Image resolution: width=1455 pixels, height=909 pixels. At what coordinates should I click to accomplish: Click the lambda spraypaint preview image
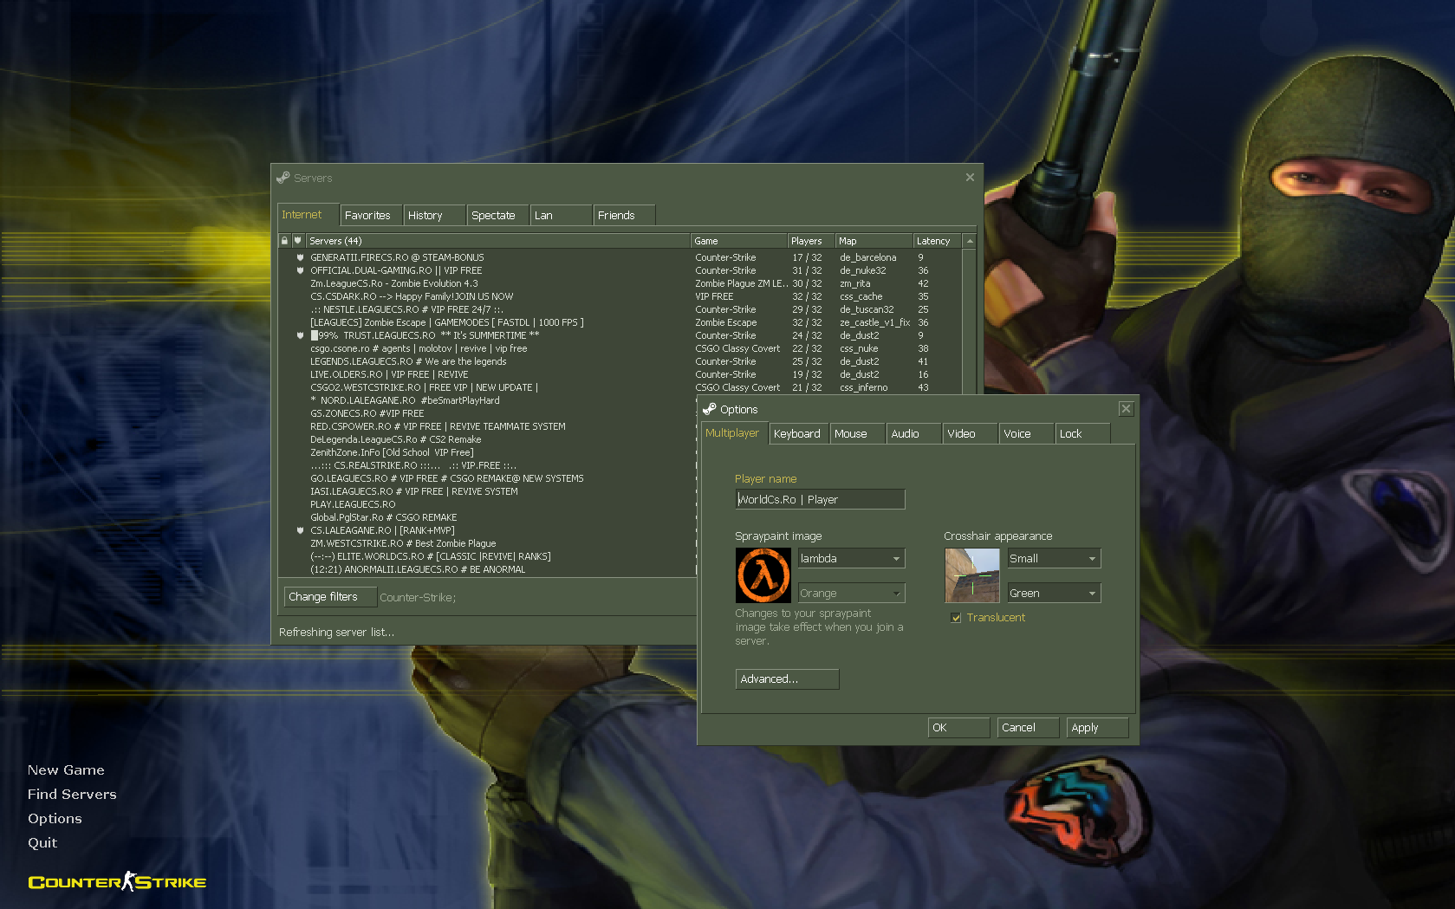pos(763,575)
